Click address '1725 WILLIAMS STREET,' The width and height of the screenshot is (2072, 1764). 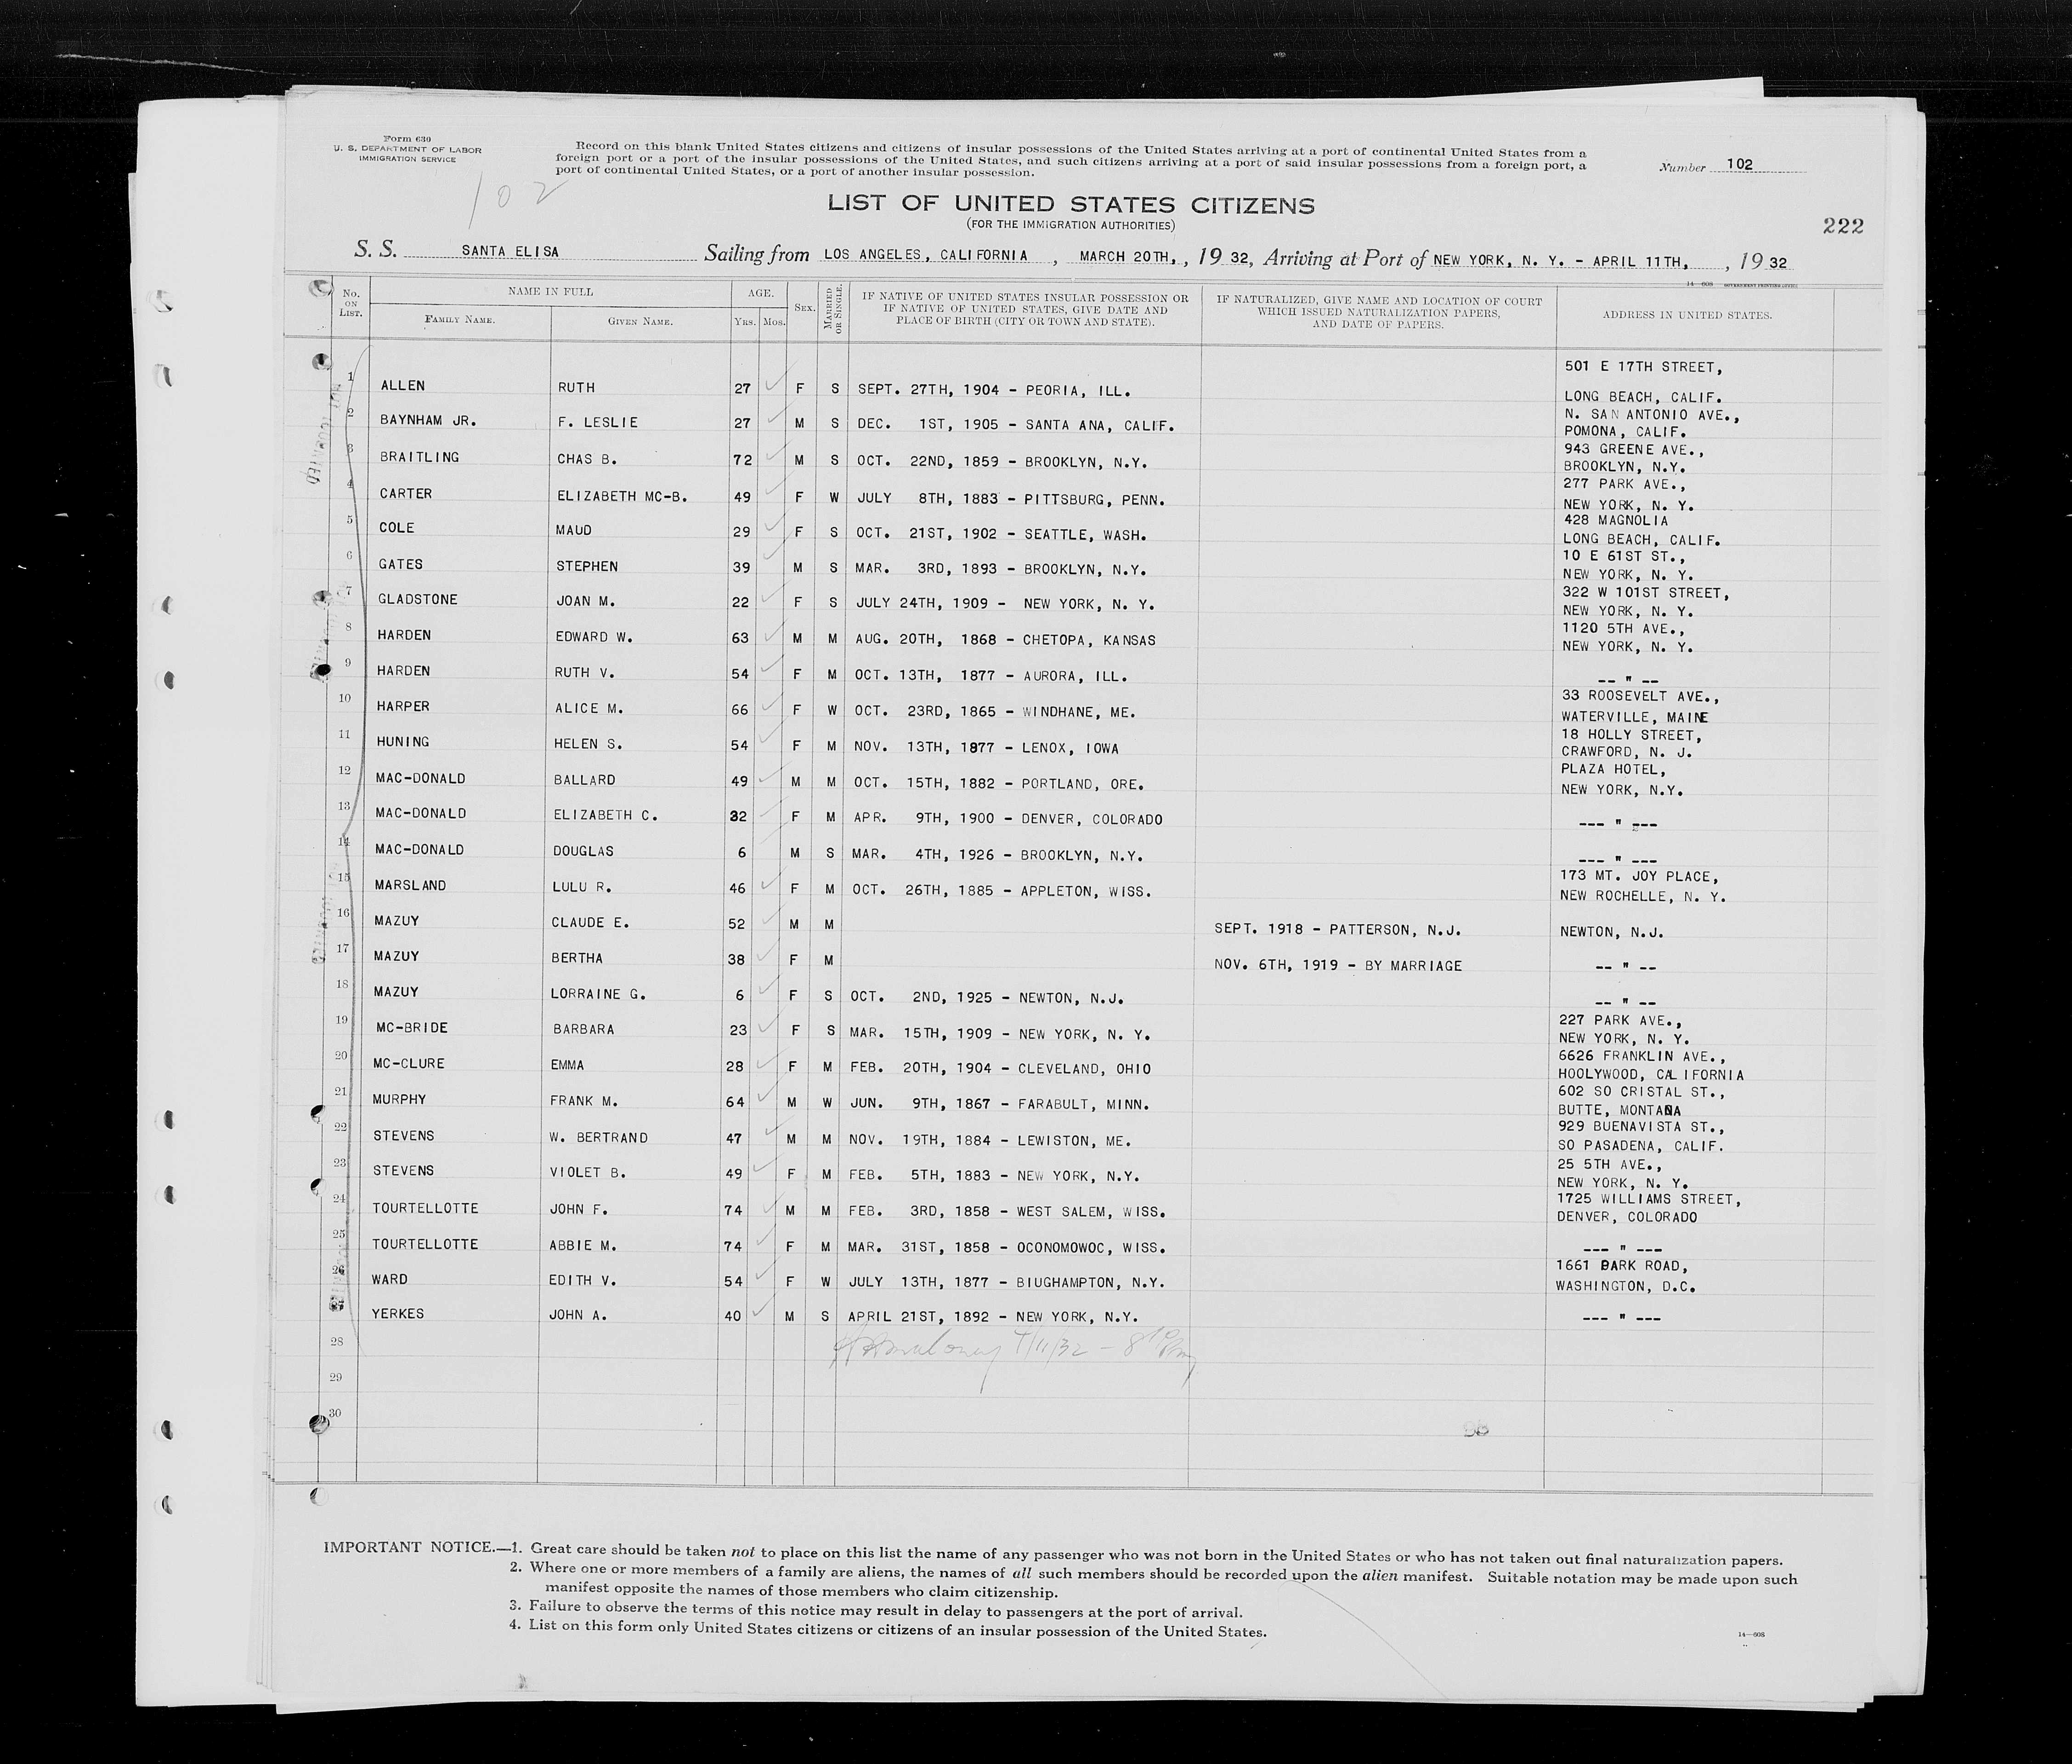click(x=1649, y=1198)
